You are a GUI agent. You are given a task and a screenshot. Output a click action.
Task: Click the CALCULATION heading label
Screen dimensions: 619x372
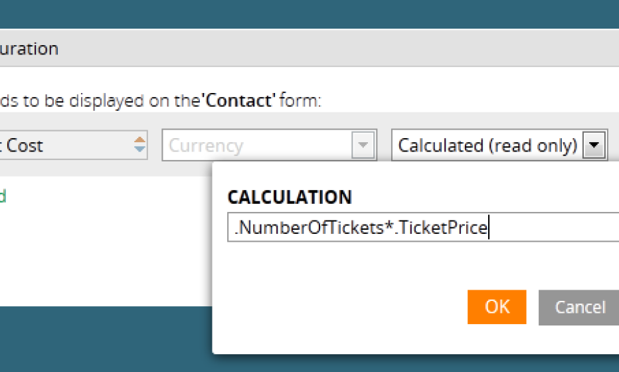point(290,197)
